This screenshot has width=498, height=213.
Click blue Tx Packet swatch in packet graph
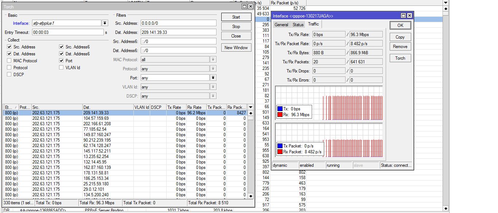(280, 146)
